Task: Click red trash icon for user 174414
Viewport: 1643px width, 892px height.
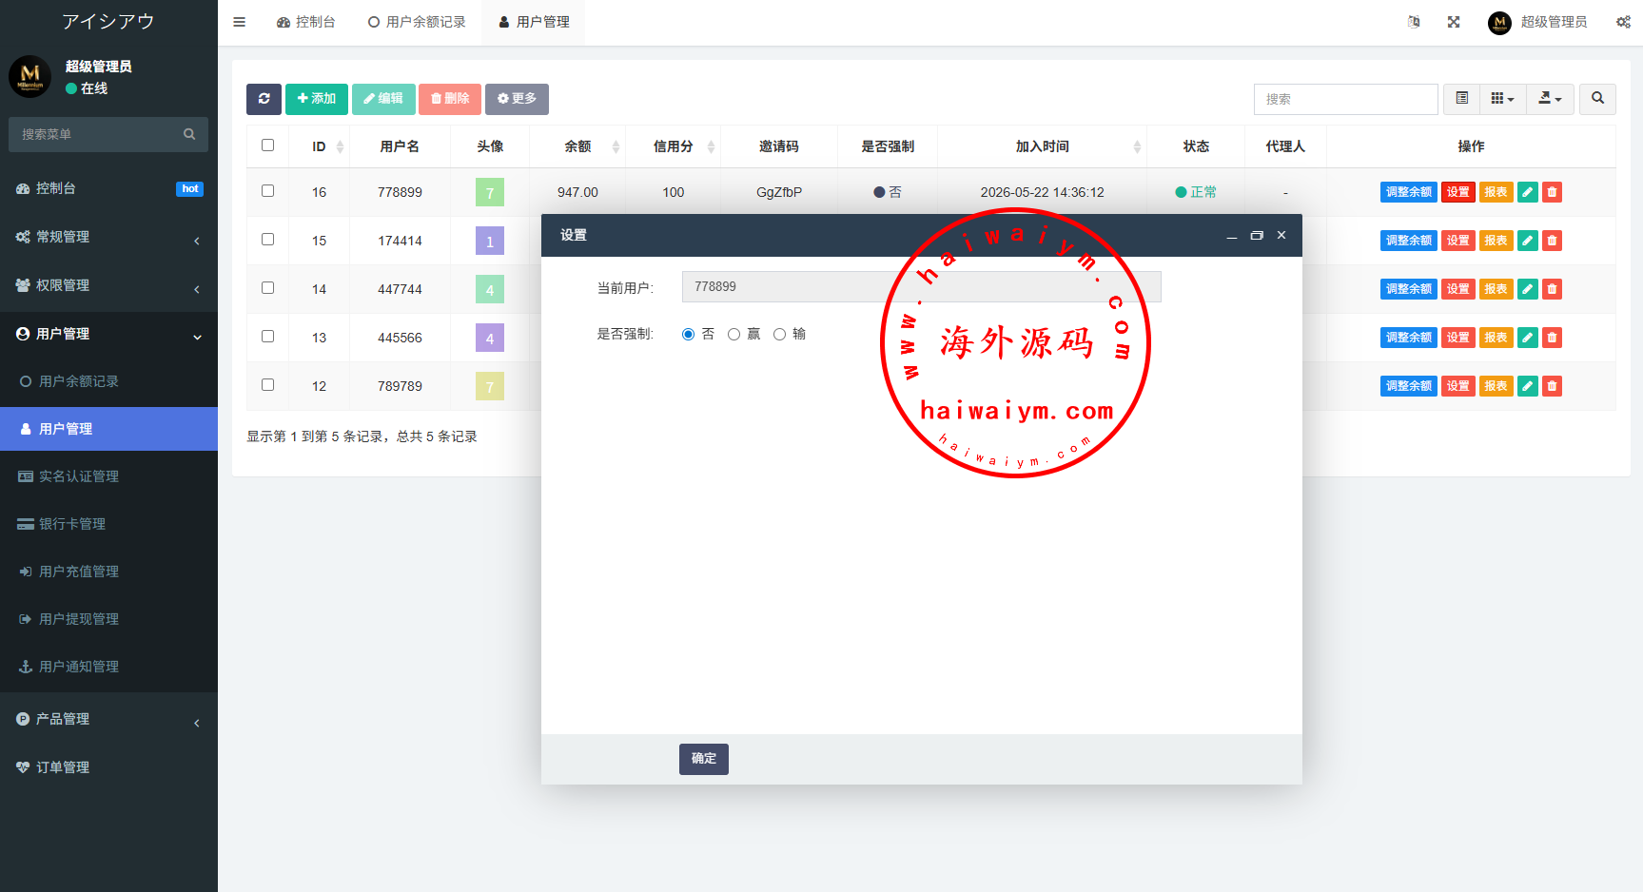Action: 1552,241
